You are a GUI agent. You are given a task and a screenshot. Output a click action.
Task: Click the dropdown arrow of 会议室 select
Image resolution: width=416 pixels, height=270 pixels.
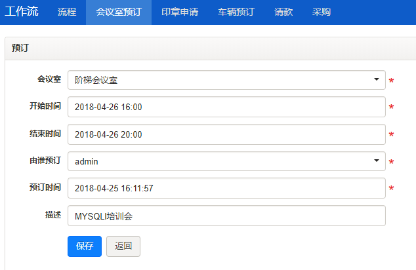click(376, 79)
